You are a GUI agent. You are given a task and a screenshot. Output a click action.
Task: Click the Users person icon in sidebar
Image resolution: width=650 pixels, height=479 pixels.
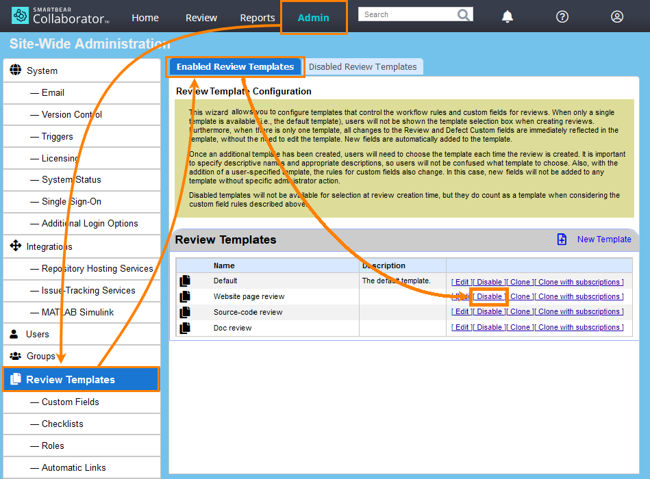(14, 334)
